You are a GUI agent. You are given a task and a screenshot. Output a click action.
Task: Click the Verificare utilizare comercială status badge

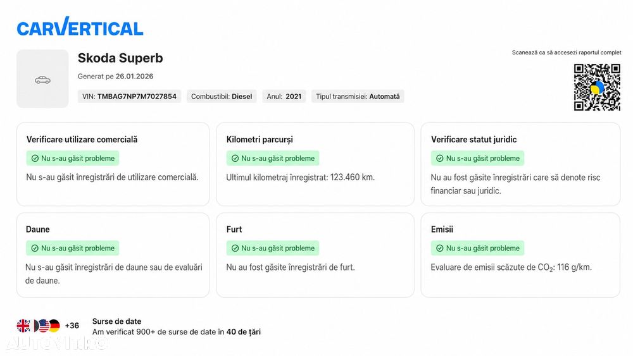point(73,159)
